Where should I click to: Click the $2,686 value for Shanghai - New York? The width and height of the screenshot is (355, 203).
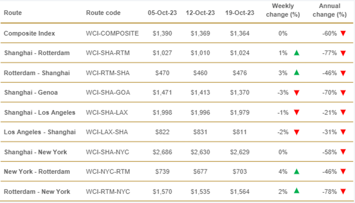coord(163,152)
